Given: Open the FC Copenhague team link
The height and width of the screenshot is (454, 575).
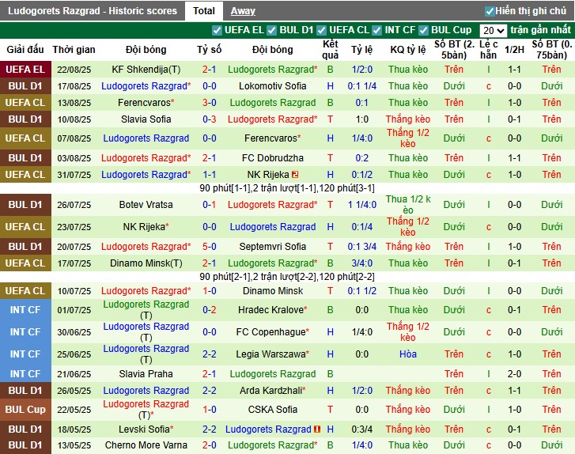Looking at the screenshot, I should (271, 332).
